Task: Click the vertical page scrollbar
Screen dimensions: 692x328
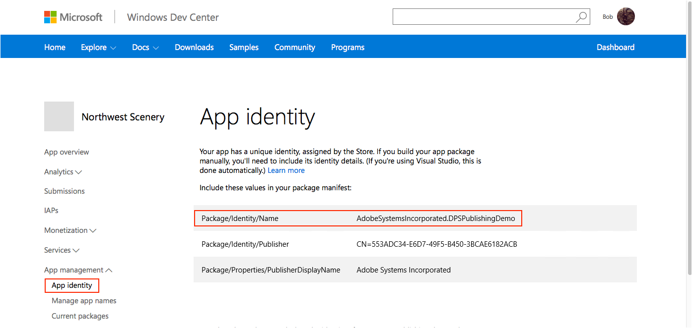Action: coord(689,149)
